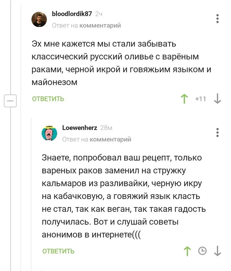231x271 pixels.
Task: Open bloodlordik87's profile via username
Action: tap(72, 14)
